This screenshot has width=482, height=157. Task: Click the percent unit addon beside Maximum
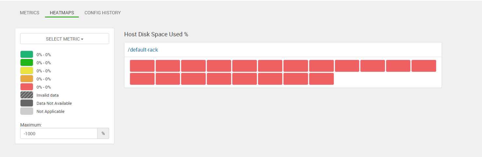(103, 133)
